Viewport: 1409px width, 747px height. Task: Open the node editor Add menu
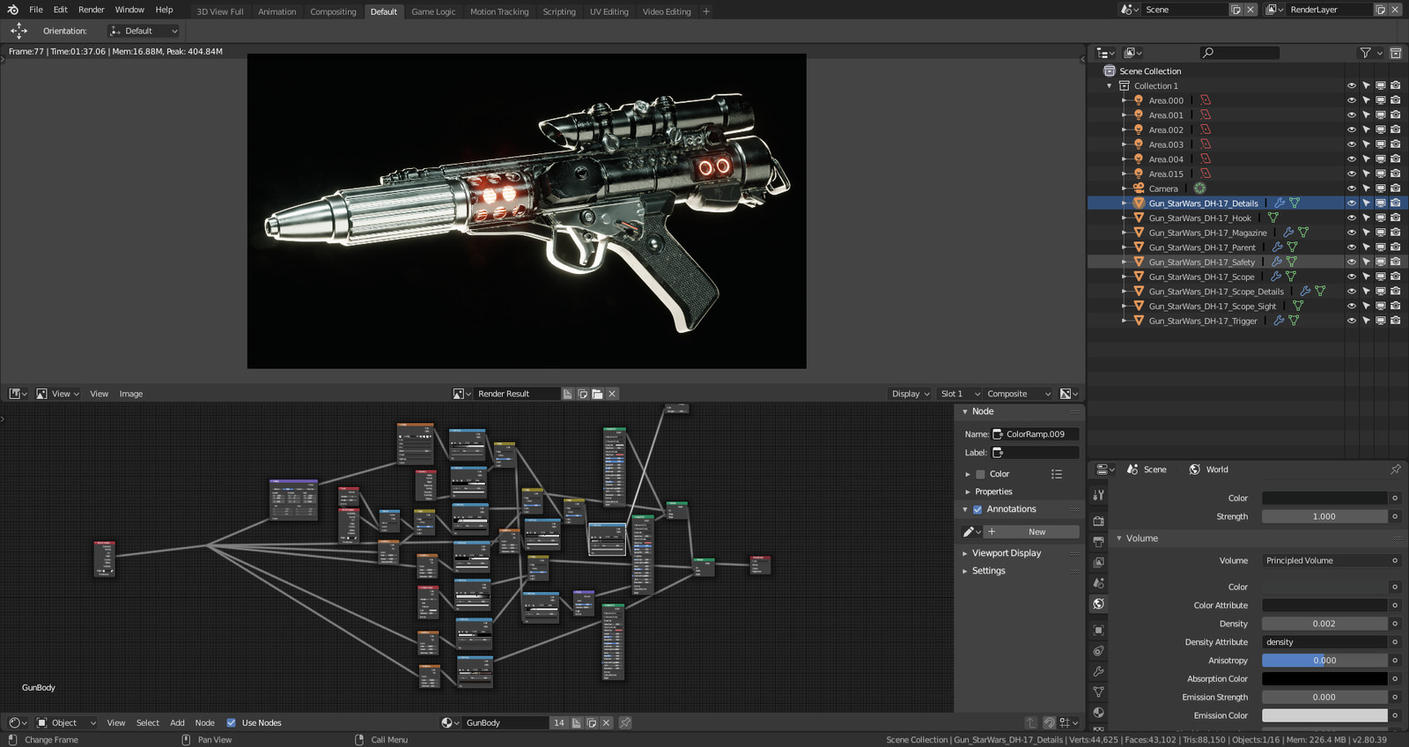coord(177,723)
